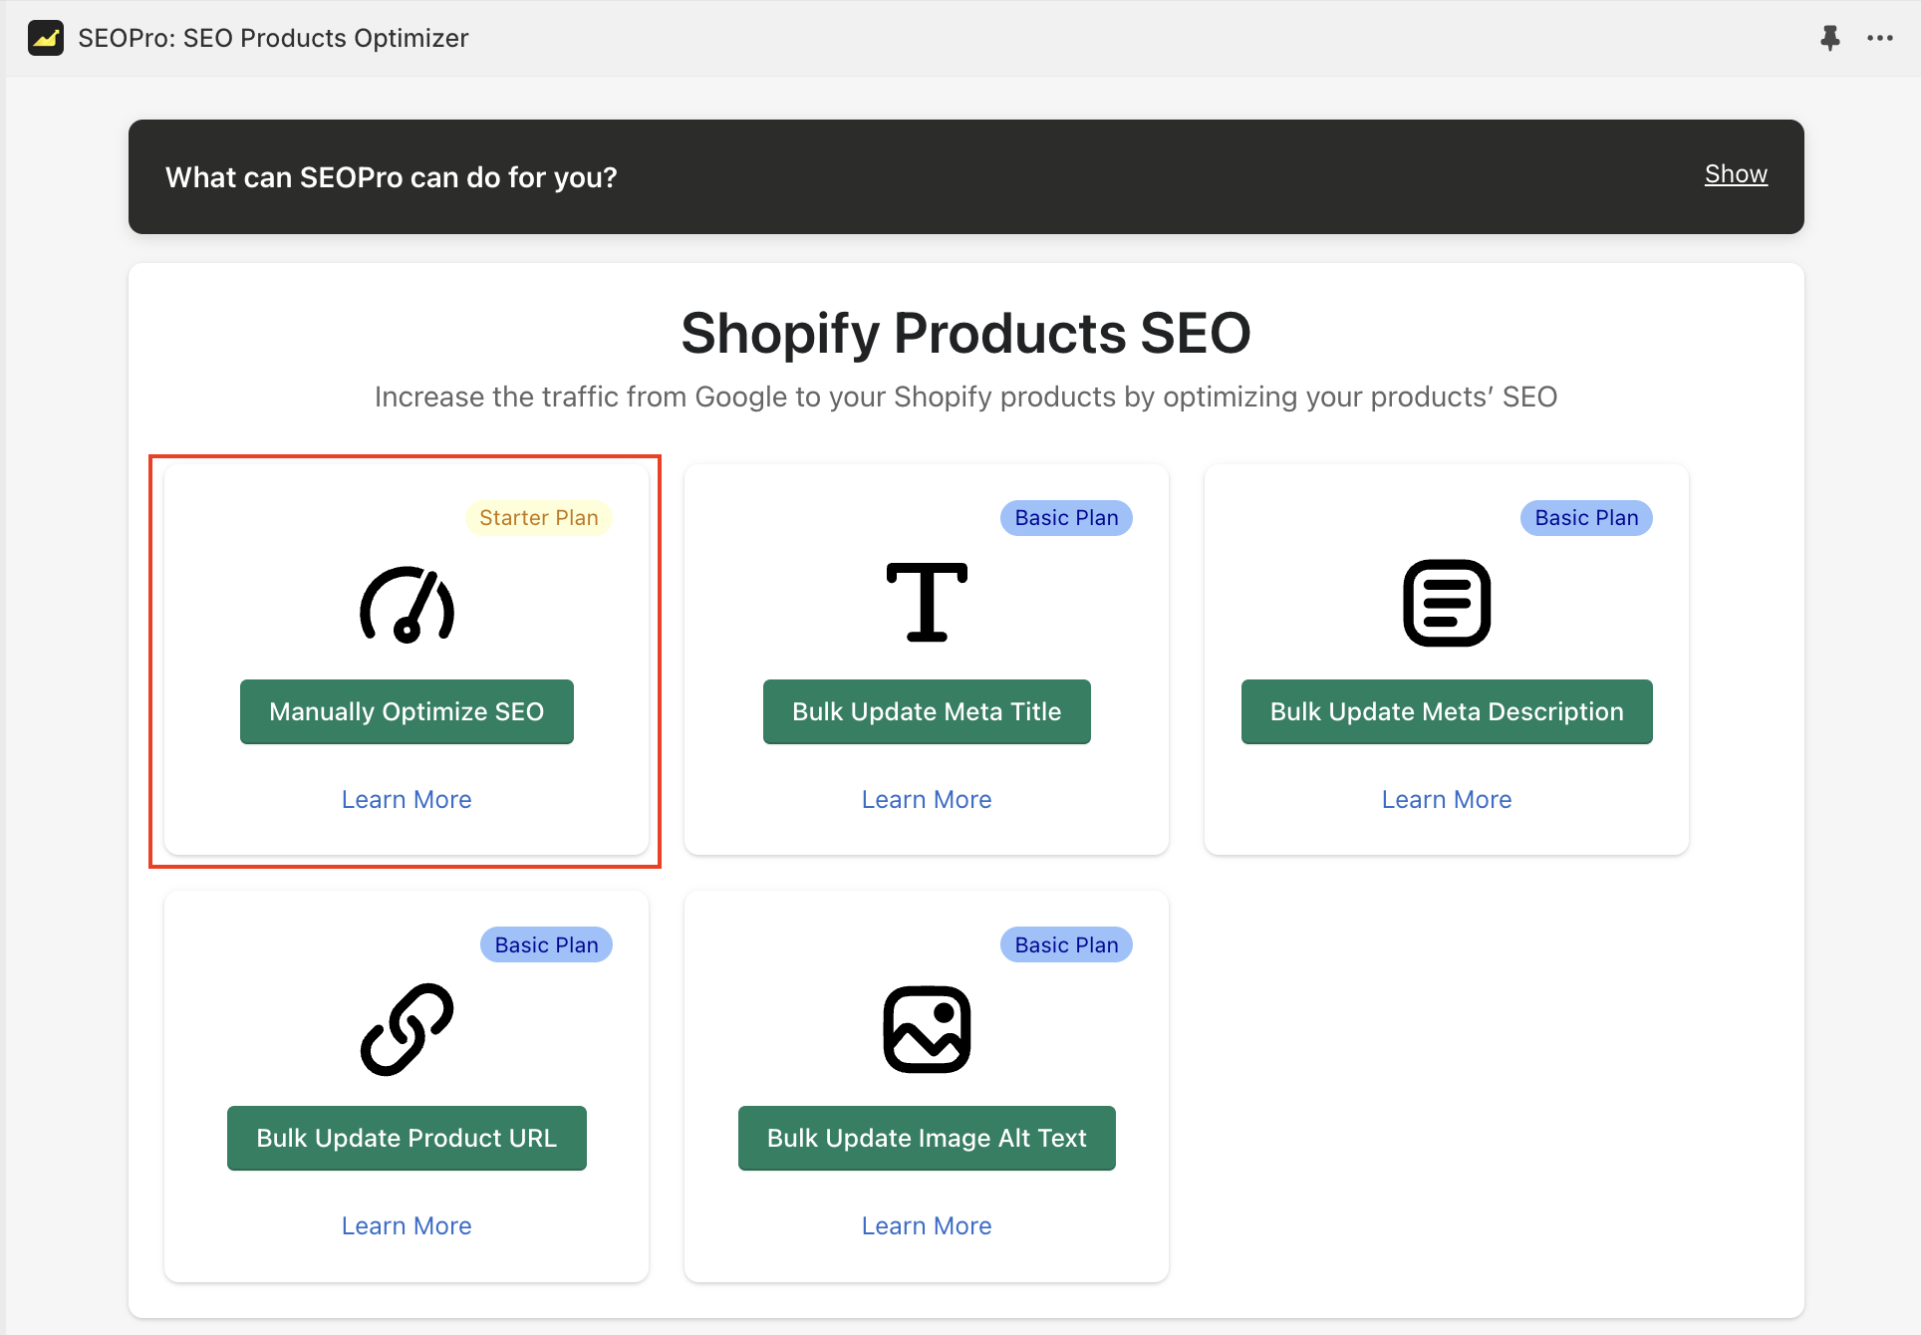Click the image alt text picture icon

[x=927, y=1029]
